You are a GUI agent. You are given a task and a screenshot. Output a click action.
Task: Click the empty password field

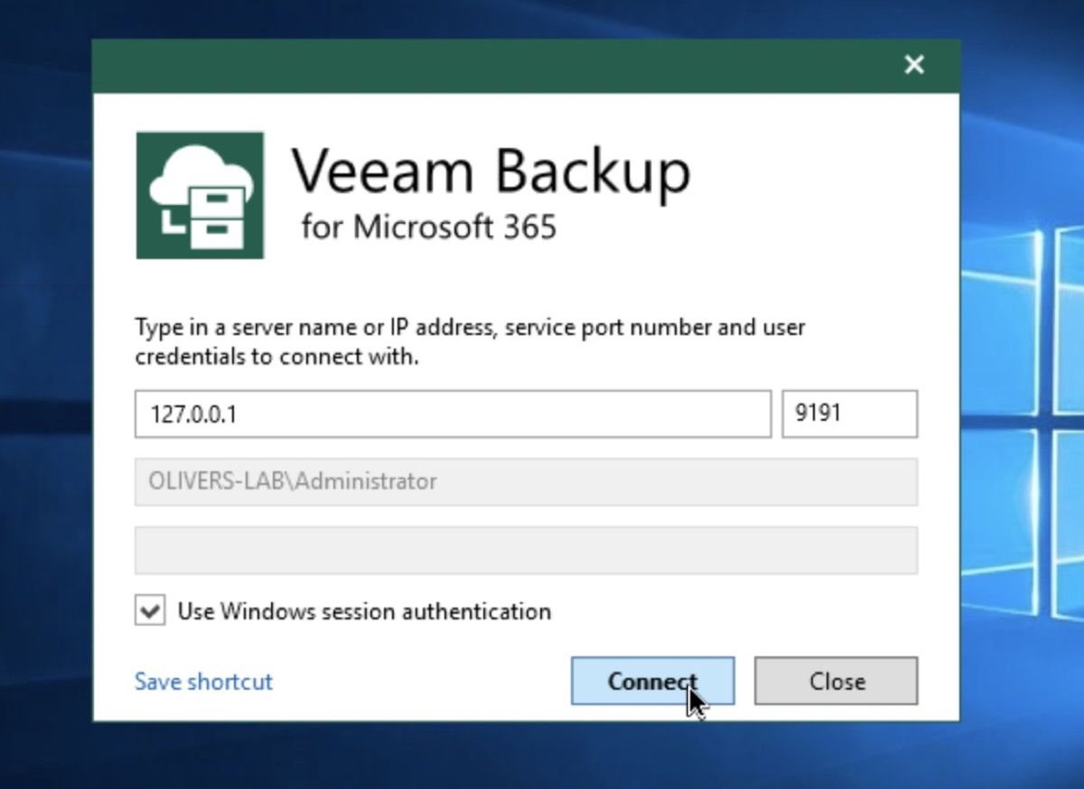point(527,550)
